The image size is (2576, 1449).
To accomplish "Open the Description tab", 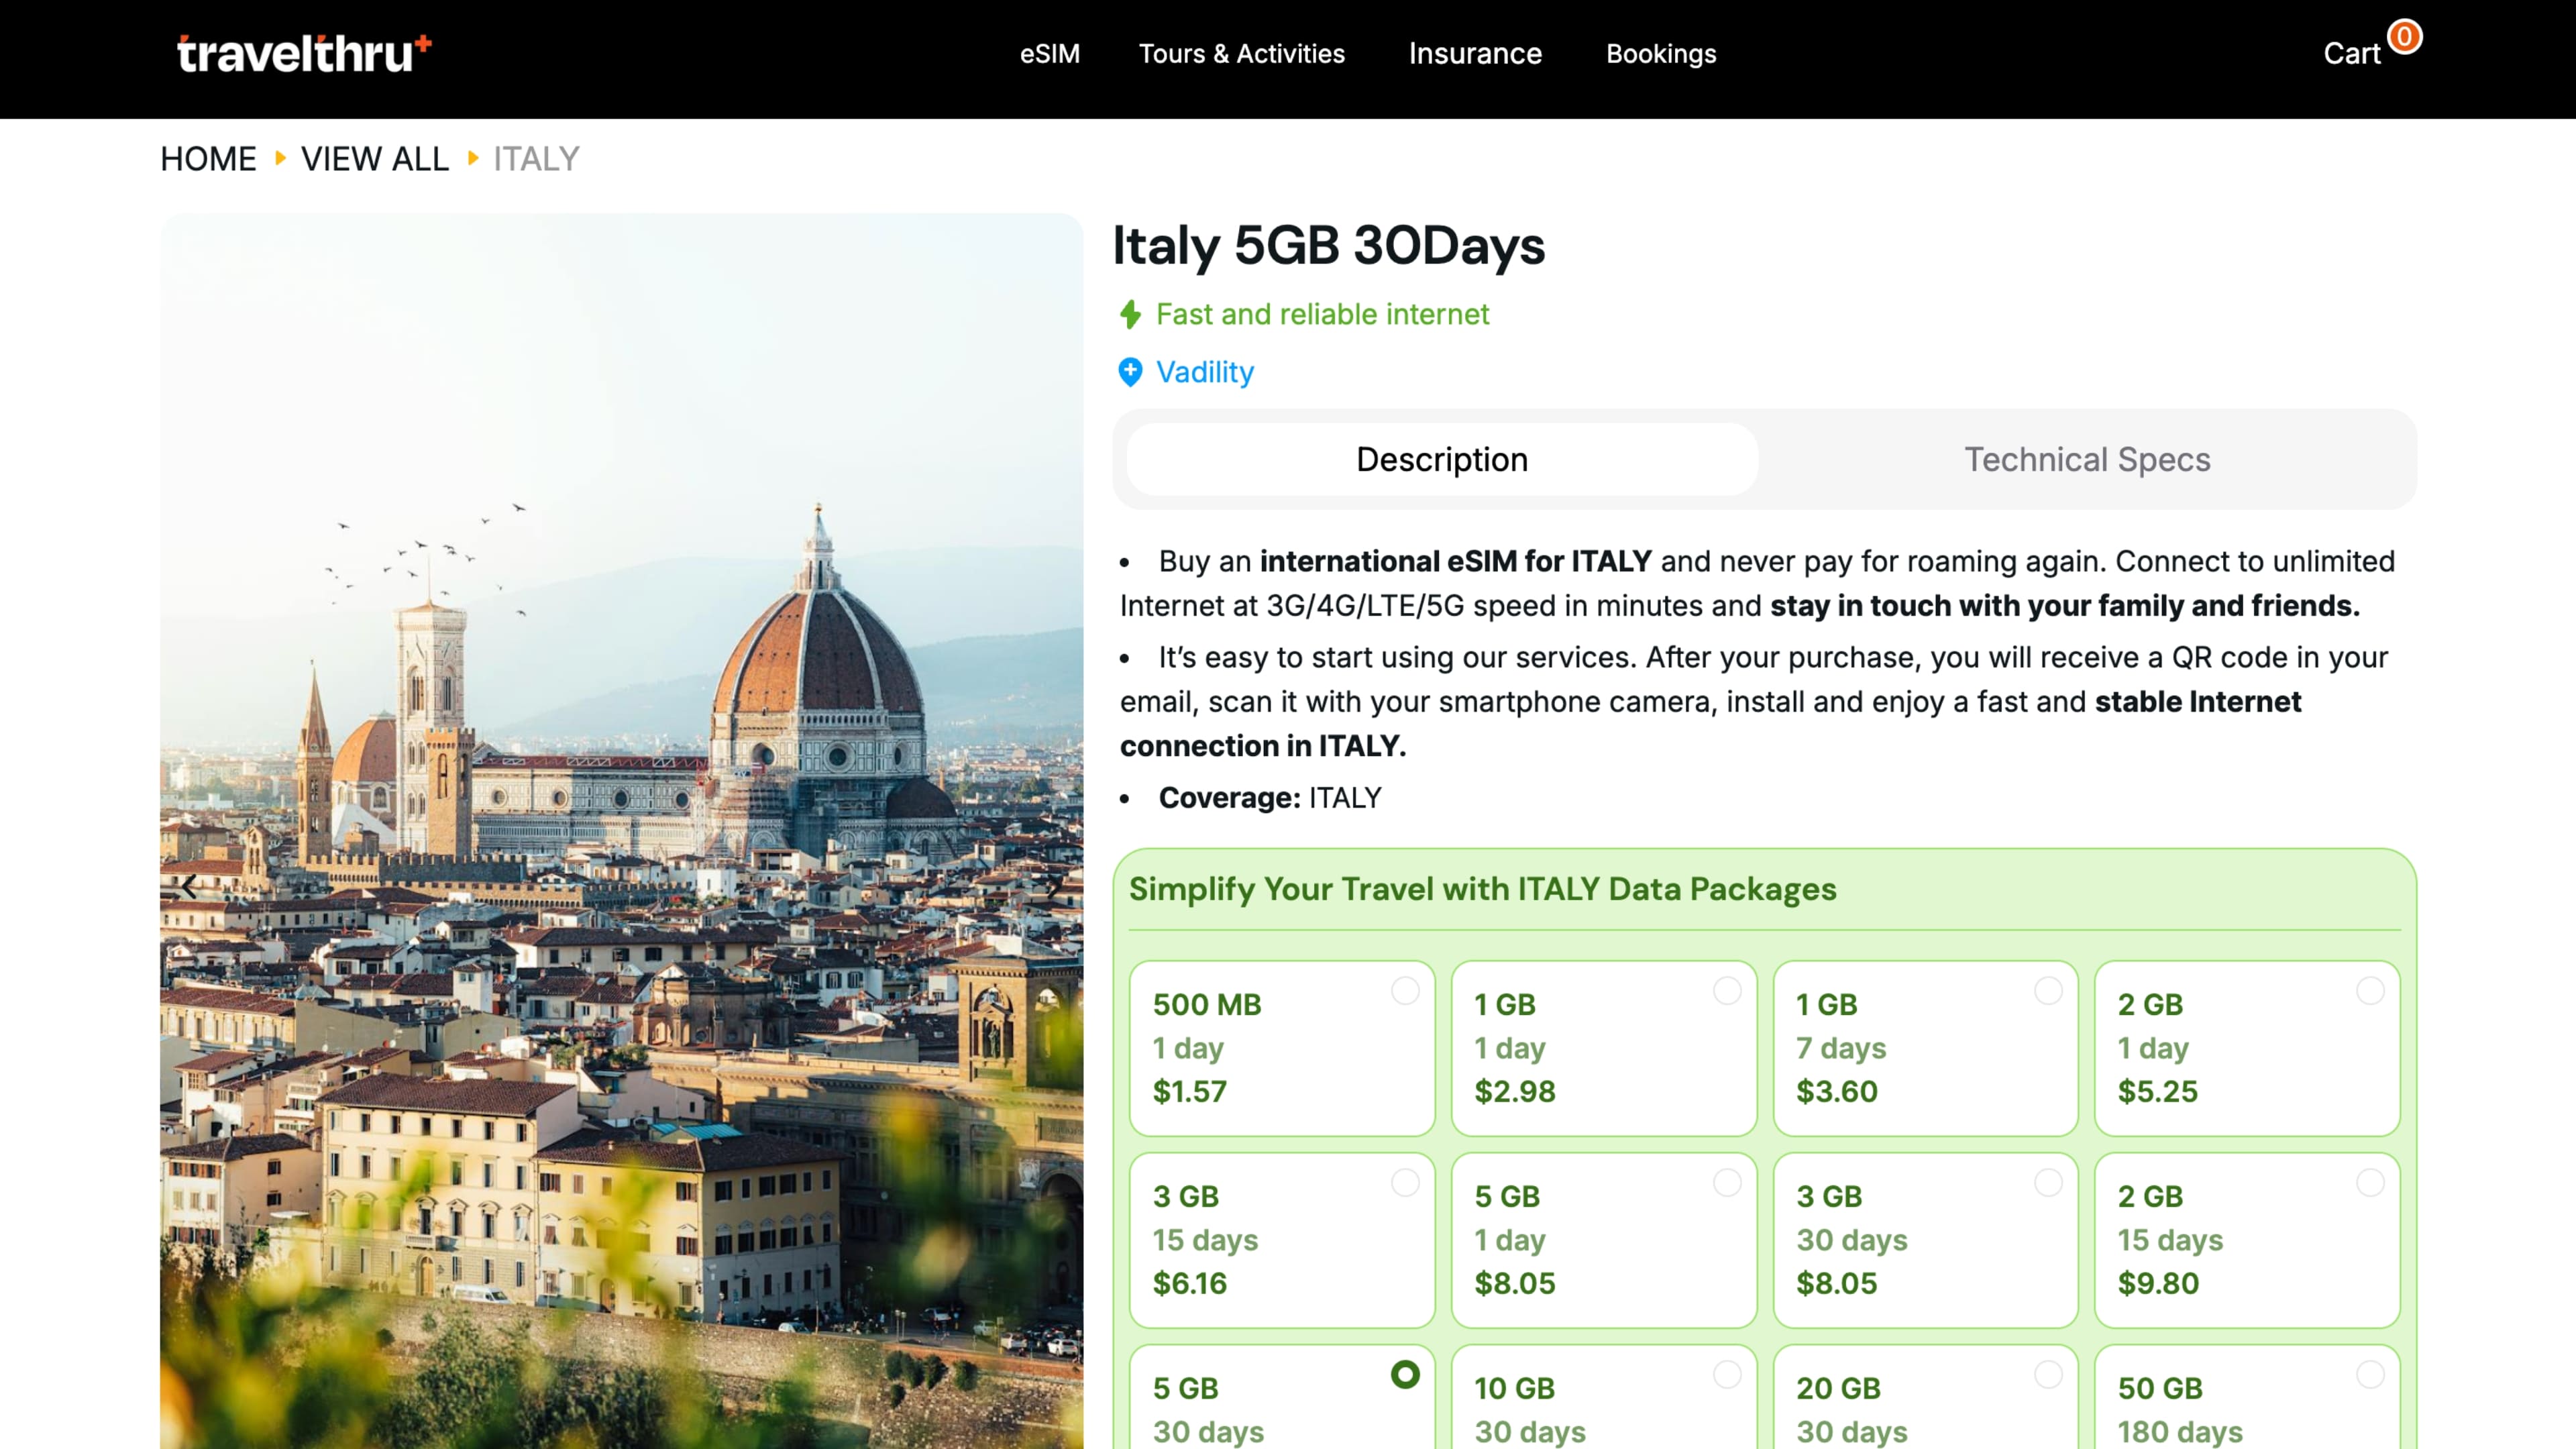I will point(1441,459).
